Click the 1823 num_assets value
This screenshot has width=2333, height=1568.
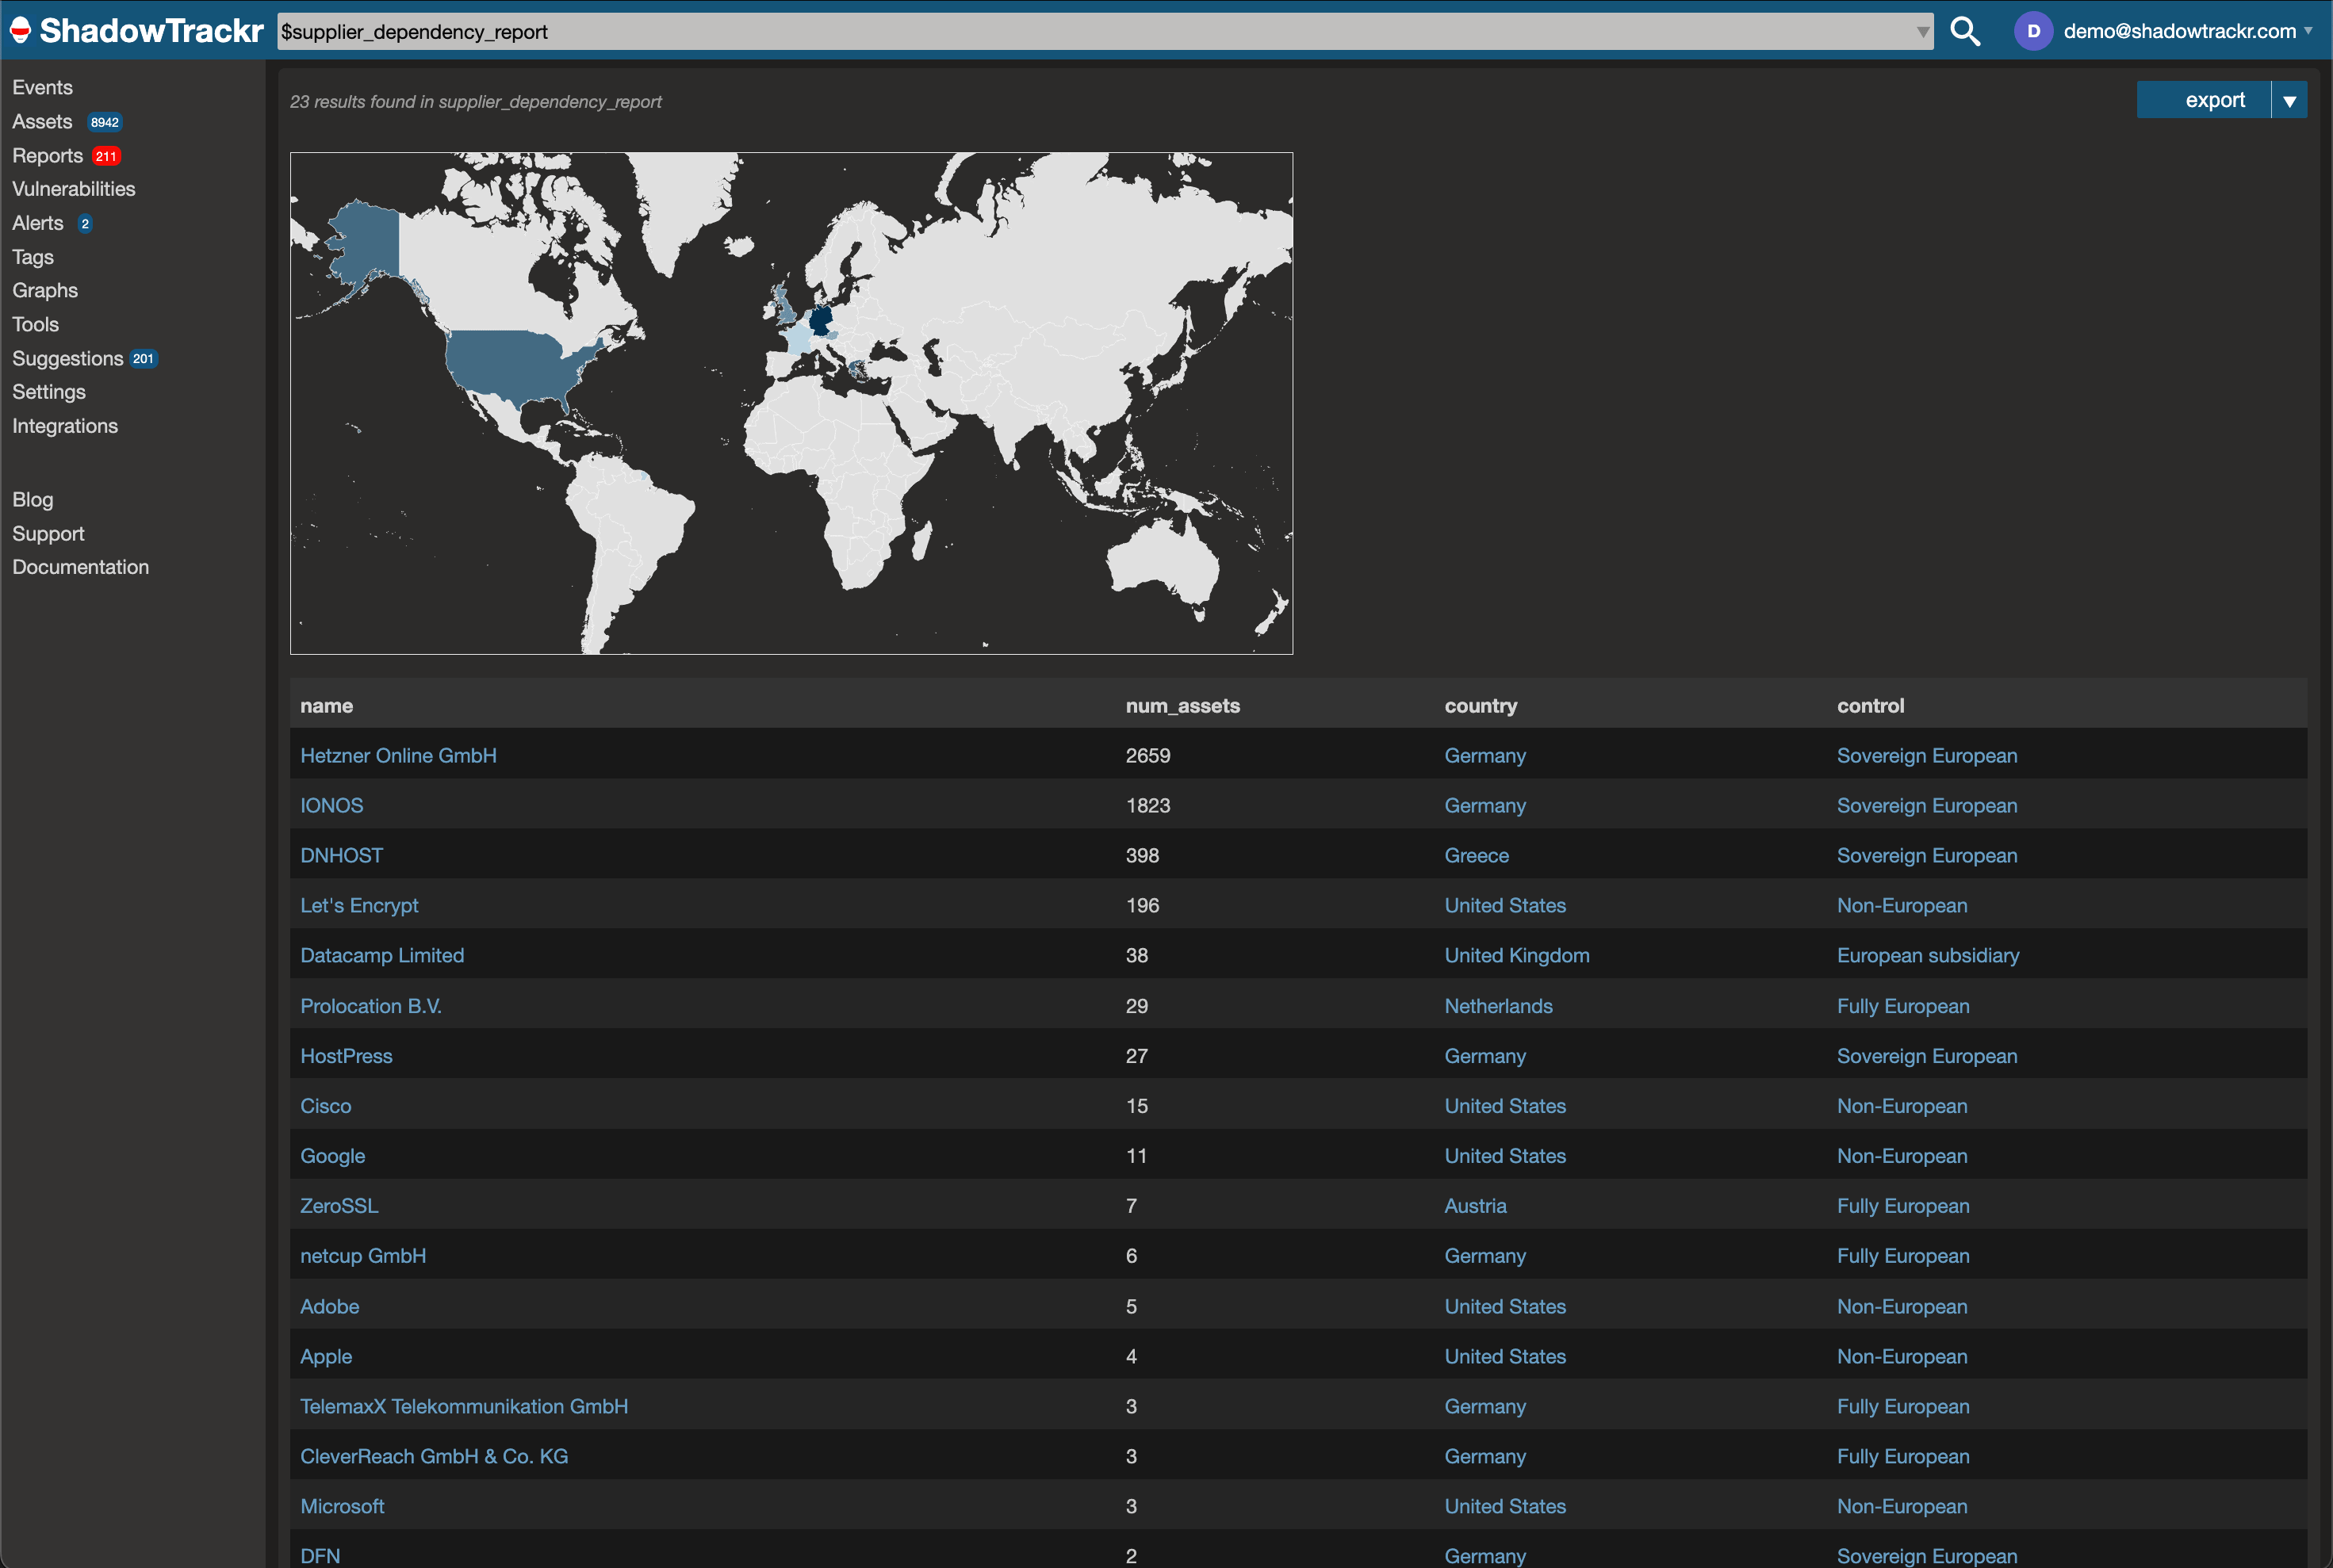point(1147,806)
